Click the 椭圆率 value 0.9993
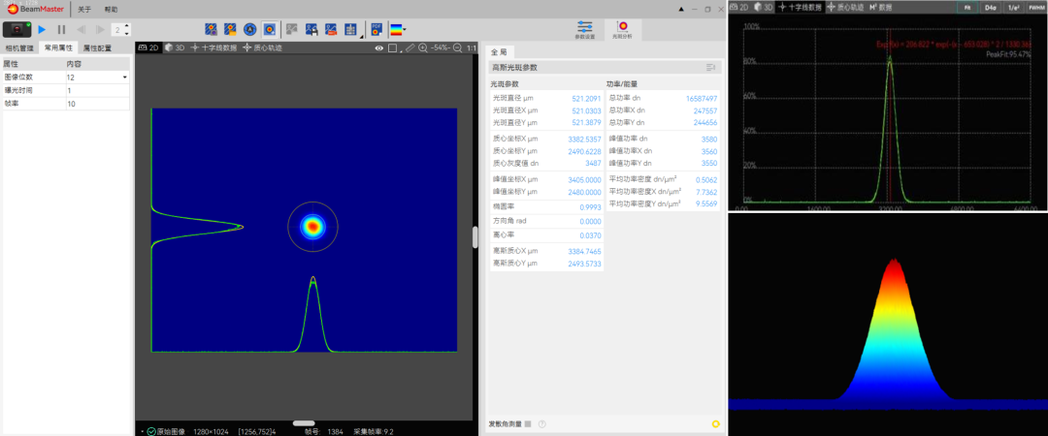 tap(590, 207)
